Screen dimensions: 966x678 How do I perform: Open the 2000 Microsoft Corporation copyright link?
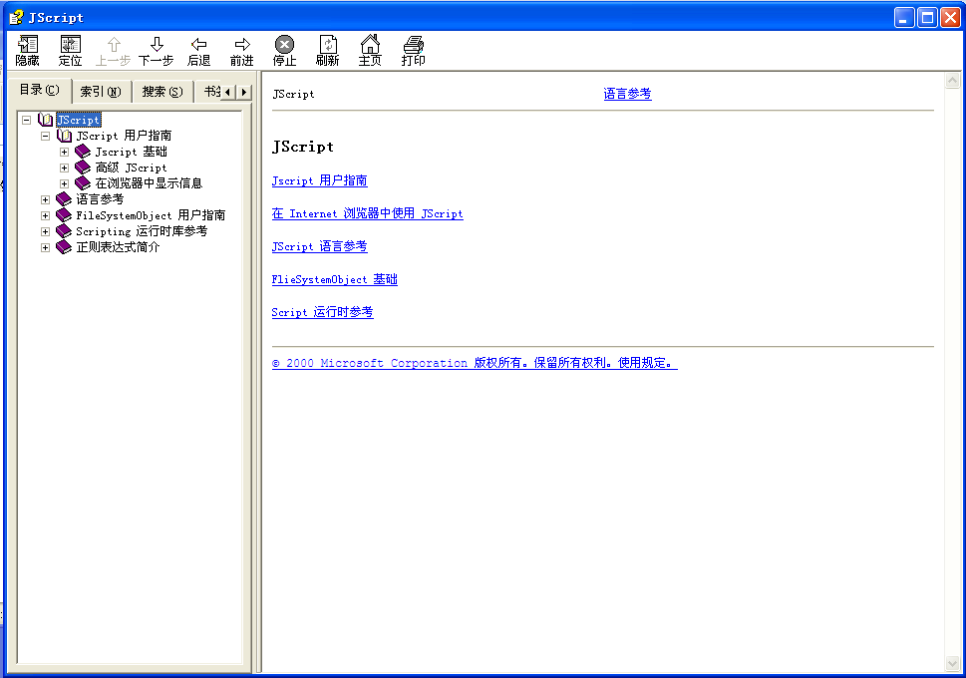tap(475, 363)
